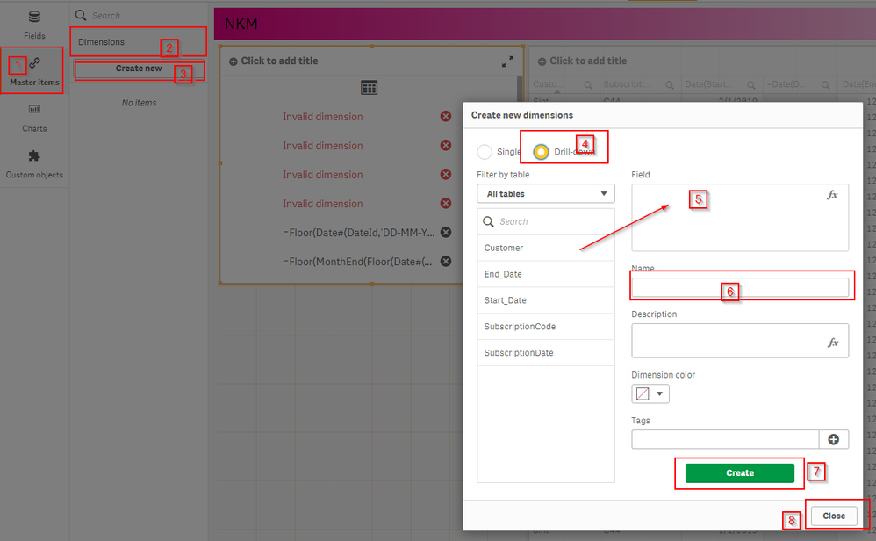Close the Create new dimensions dialog
876x541 pixels.
tap(834, 516)
